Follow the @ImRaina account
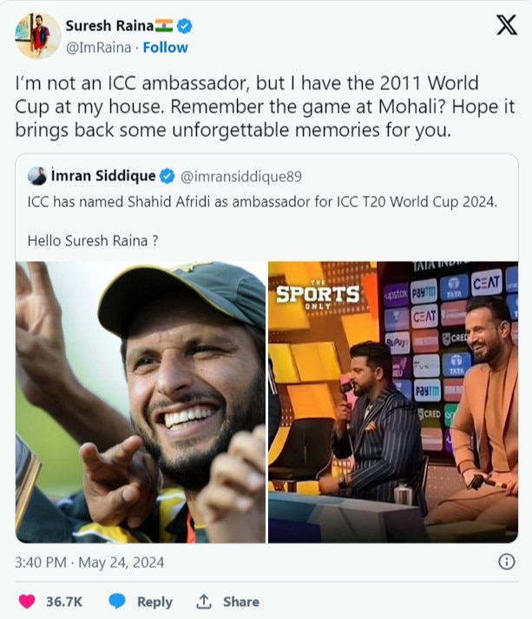 tap(165, 48)
